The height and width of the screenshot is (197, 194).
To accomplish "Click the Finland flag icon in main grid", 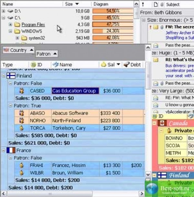I will (x=11, y=76).
